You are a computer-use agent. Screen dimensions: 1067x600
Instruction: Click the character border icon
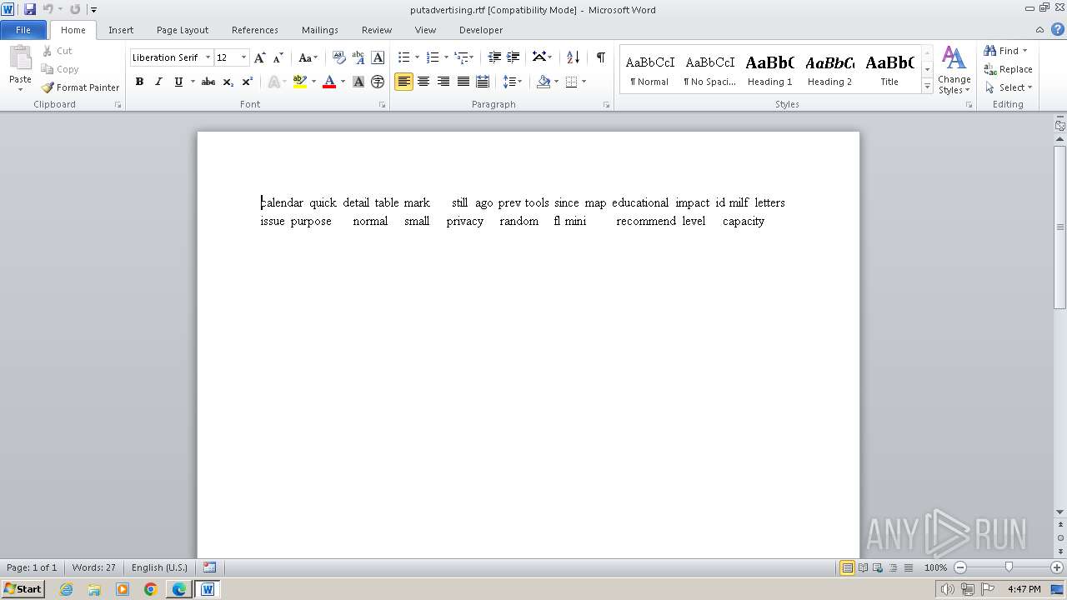pos(378,57)
